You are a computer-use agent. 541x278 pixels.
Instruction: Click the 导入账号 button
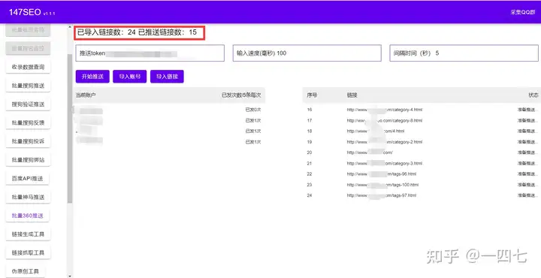click(x=130, y=77)
